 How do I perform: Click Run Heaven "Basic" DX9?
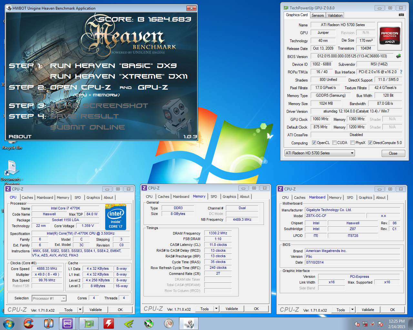(x=113, y=66)
